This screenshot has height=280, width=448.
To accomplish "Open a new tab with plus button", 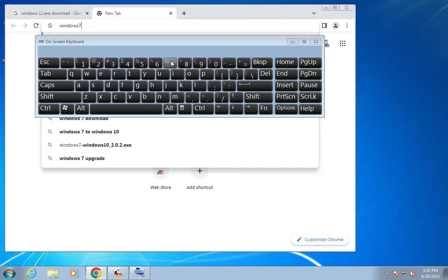I will (x=184, y=13).
